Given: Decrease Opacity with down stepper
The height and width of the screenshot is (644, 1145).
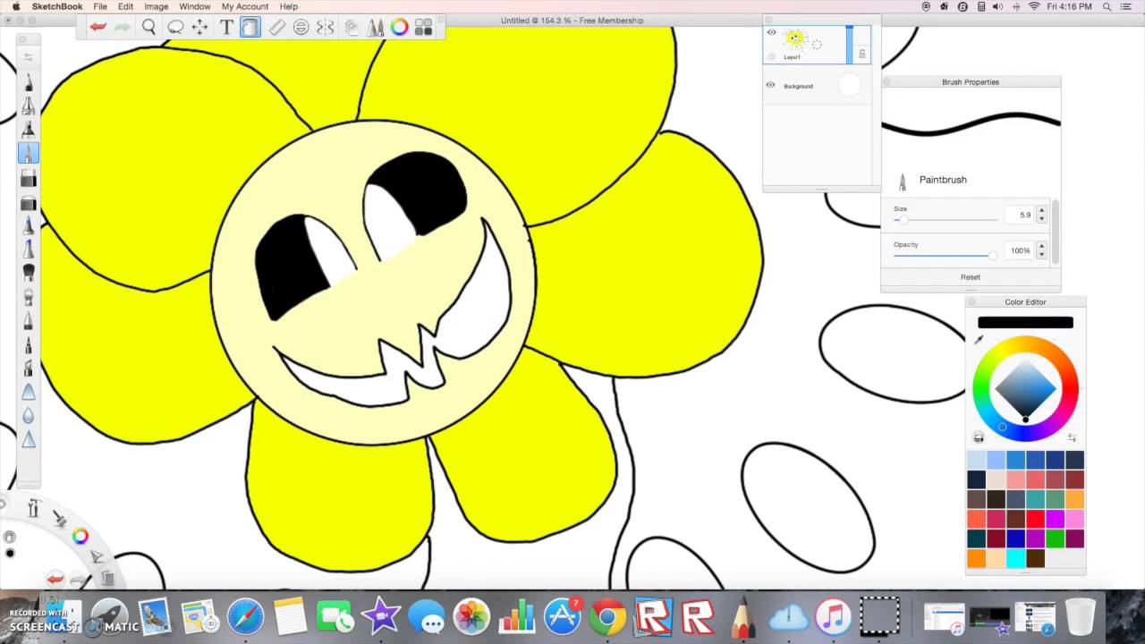Looking at the screenshot, I should click(1041, 255).
